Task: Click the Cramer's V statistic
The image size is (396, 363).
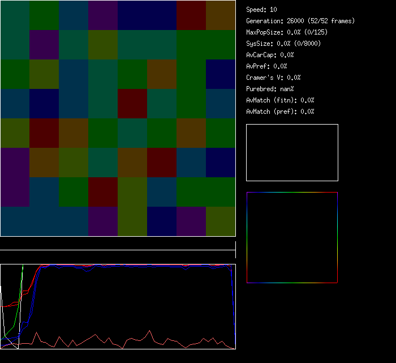Action: pyautogui.click(x=273, y=78)
